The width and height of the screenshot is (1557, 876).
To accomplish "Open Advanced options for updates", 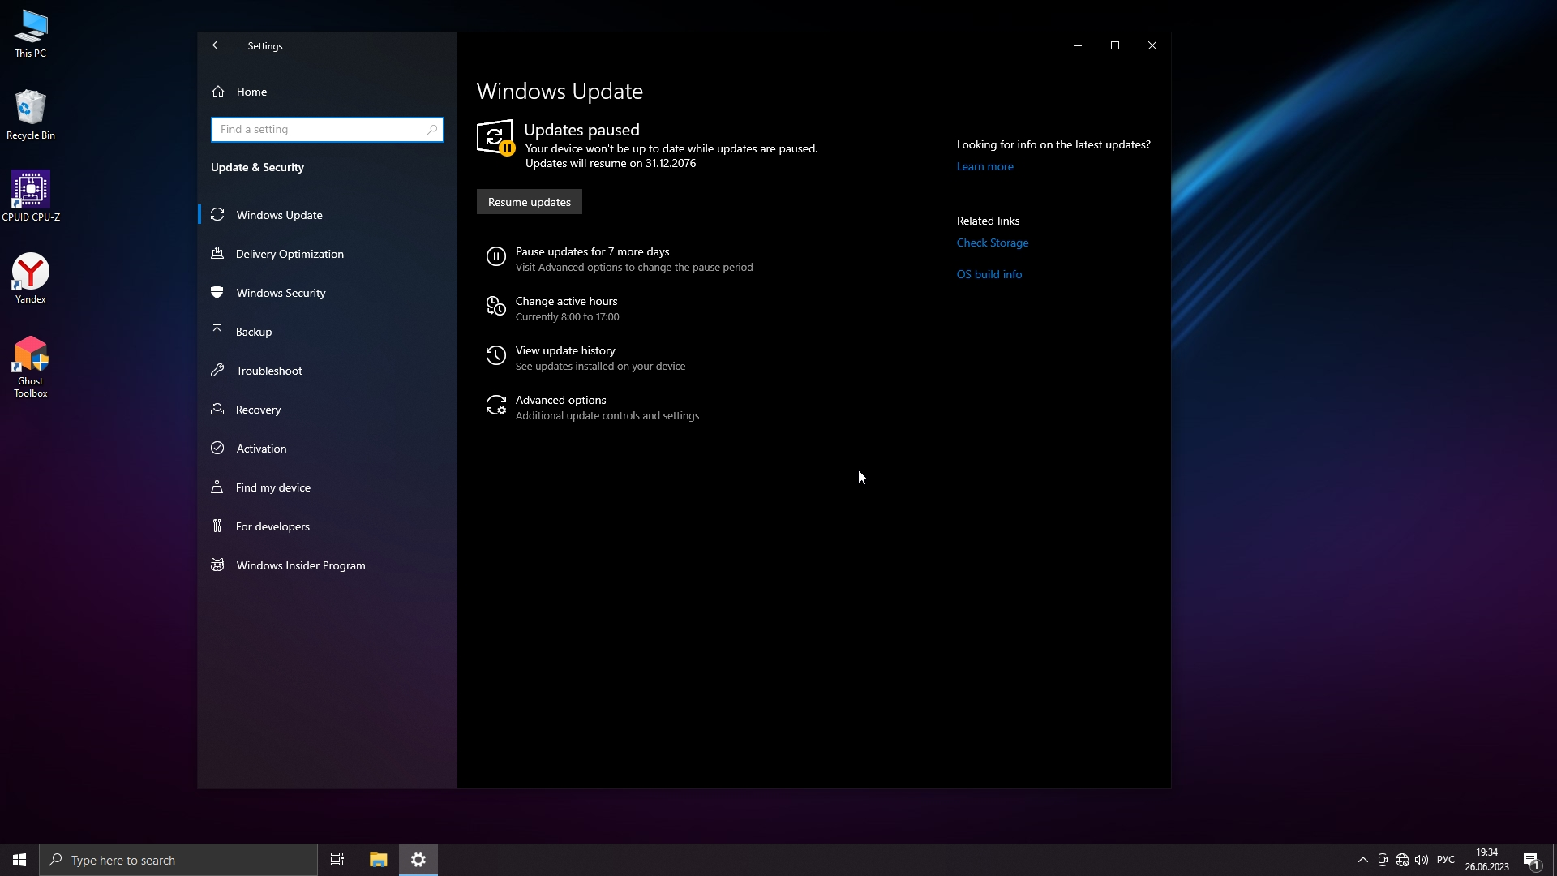I will [560, 401].
